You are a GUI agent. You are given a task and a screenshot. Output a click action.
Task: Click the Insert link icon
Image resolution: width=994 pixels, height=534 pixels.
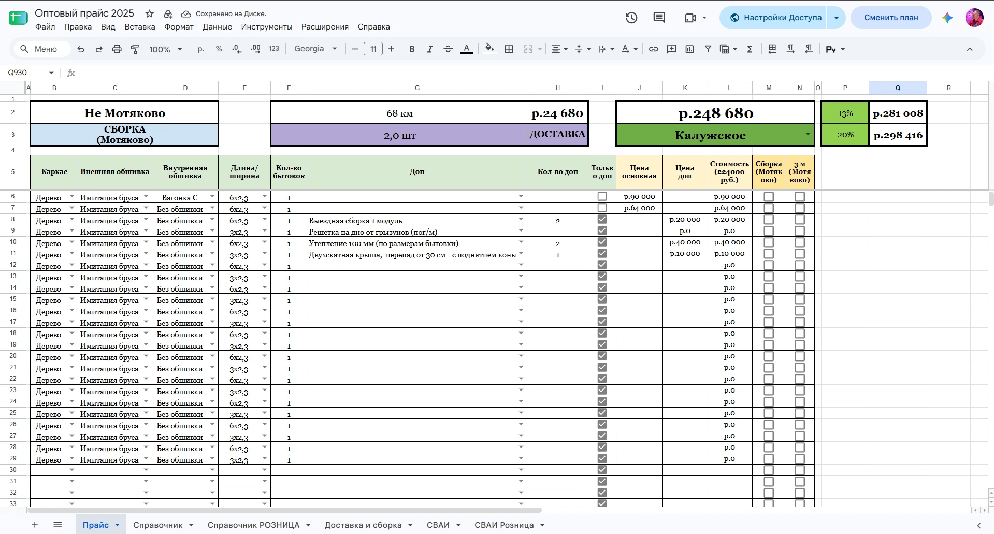(654, 49)
